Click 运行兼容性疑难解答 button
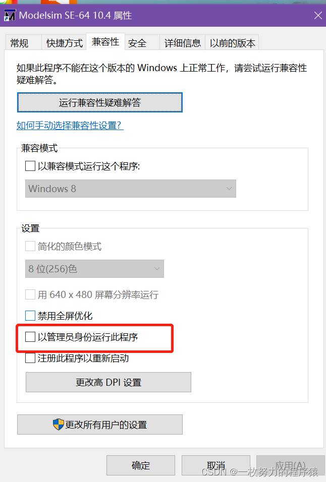Screen dimensions: 326x482 pyautogui.click(x=99, y=102)
